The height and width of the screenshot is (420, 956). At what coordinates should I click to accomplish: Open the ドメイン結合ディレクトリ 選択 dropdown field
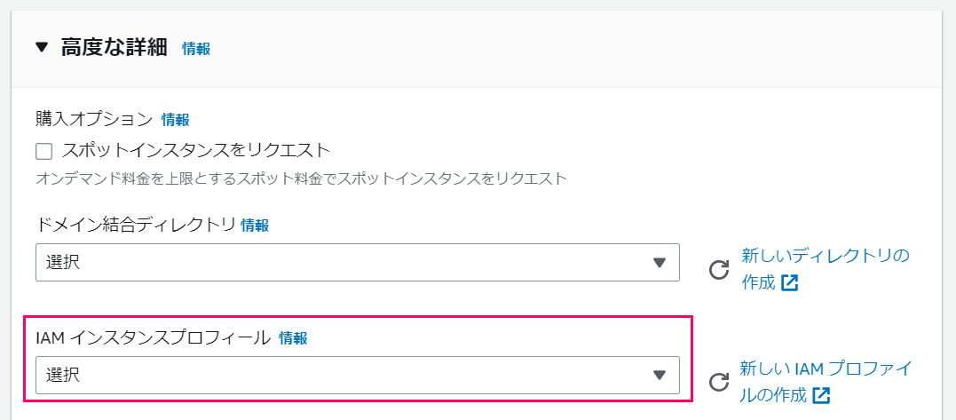358,263
